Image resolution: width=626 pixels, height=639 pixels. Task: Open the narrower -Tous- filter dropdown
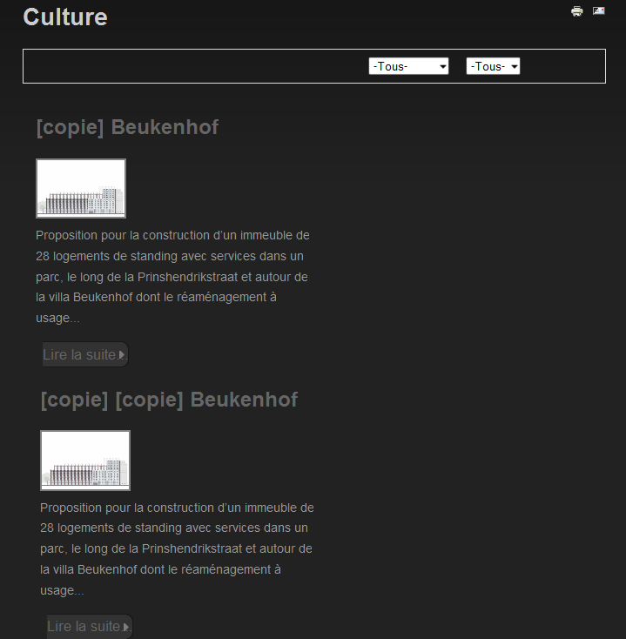click(493, 66)
